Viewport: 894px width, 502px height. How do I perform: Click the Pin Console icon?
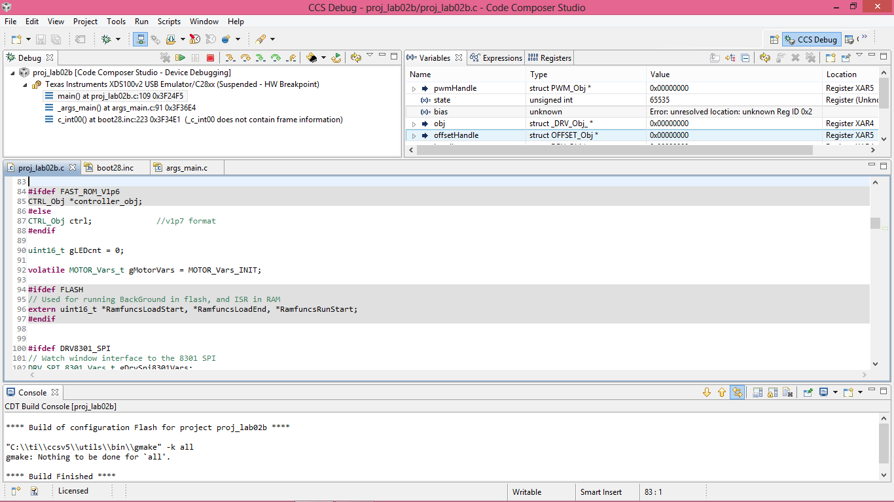point(808,392)
